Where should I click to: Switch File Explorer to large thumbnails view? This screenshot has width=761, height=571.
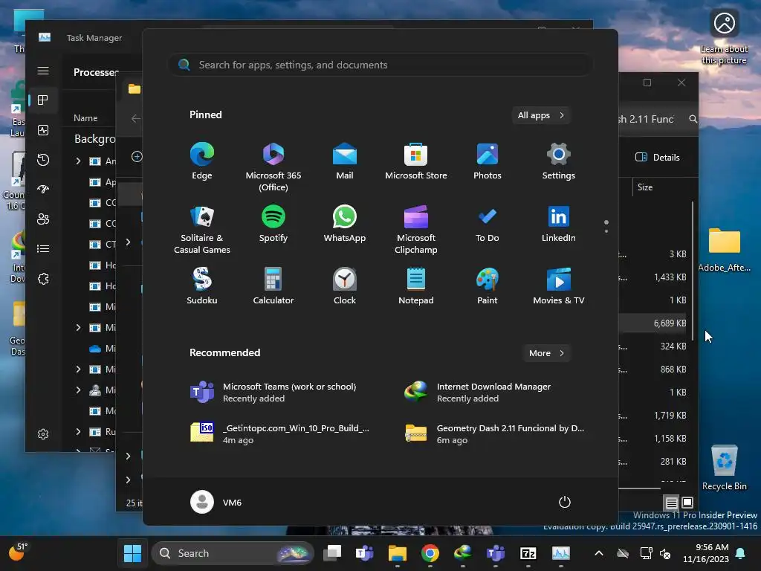point(687,503)
